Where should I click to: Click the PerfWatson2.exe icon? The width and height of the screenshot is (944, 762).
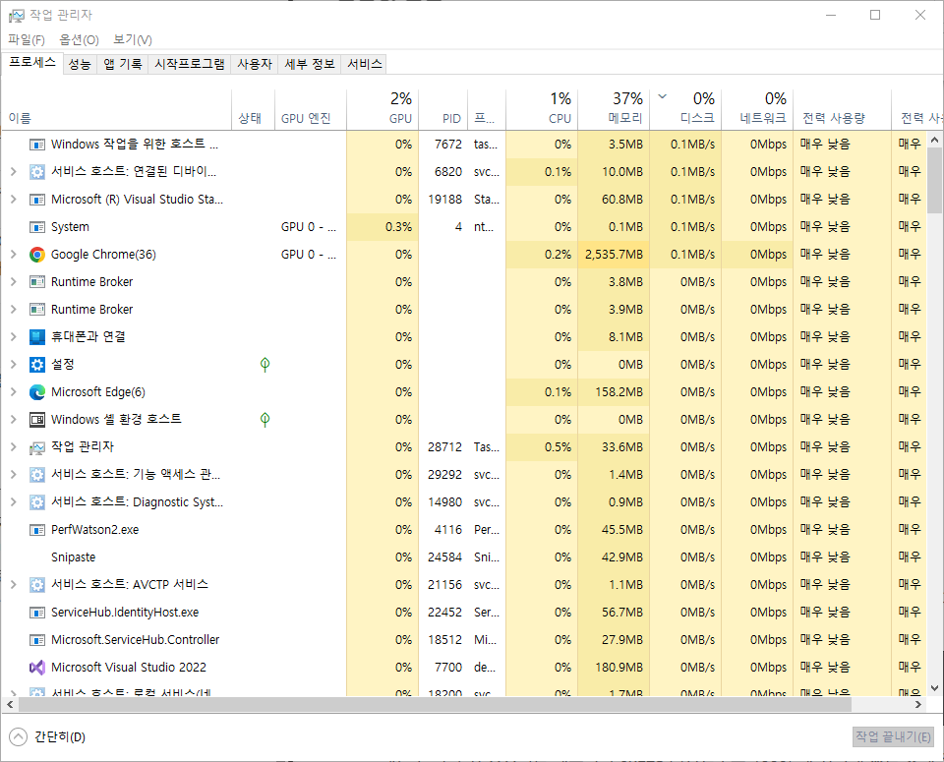[x=37, y=530]
